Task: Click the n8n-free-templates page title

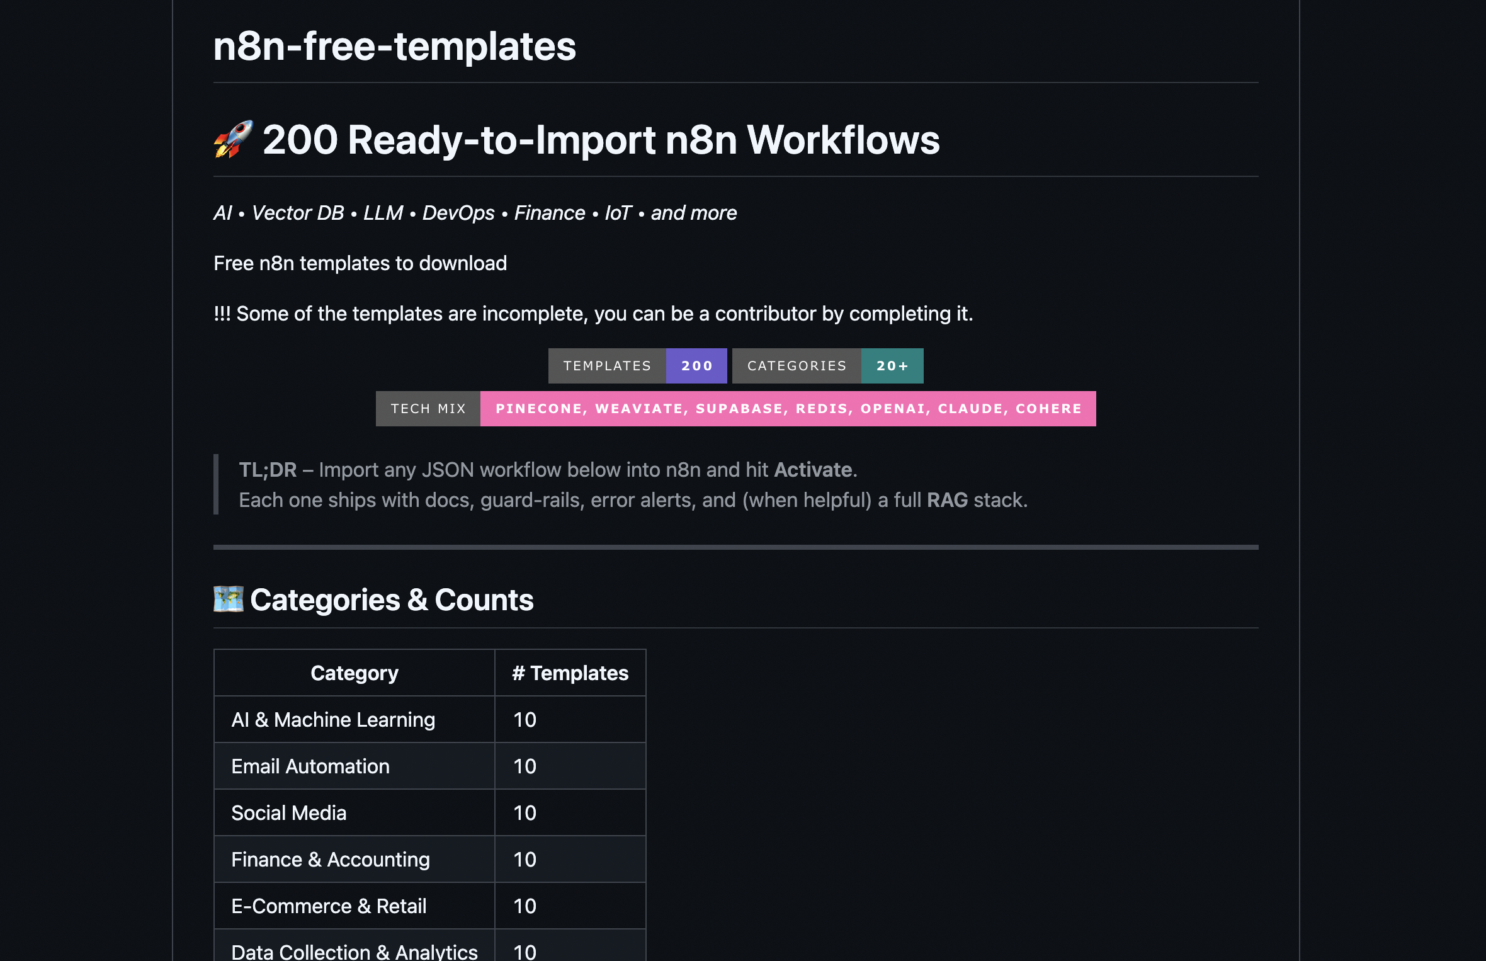Action: 394,46
